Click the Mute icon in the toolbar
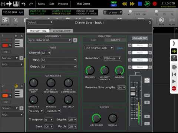Image resolution: width=178 pixels, height=133 pixels. pos(161,21)
